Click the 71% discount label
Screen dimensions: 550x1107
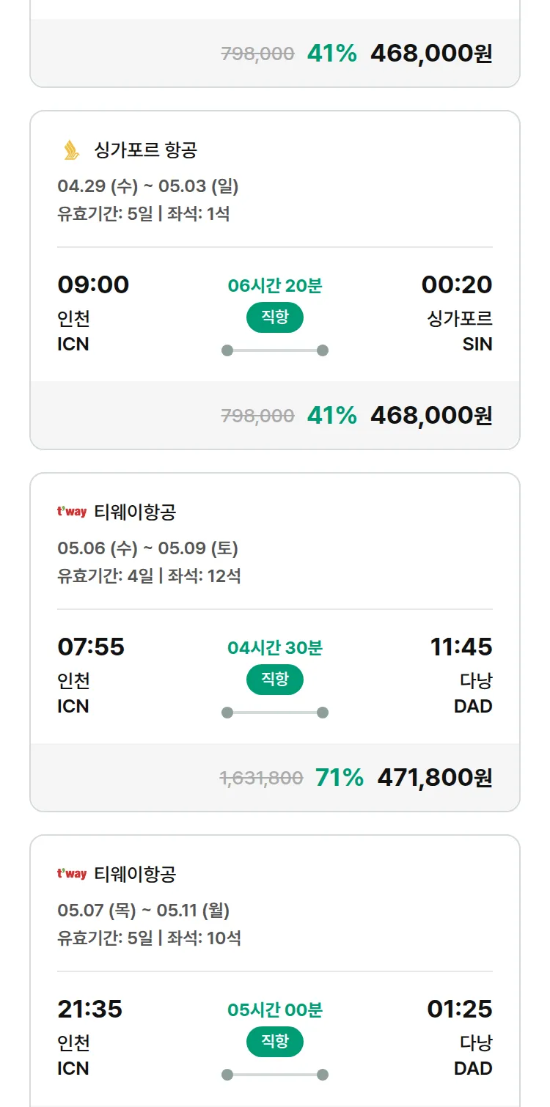(340, 778)
